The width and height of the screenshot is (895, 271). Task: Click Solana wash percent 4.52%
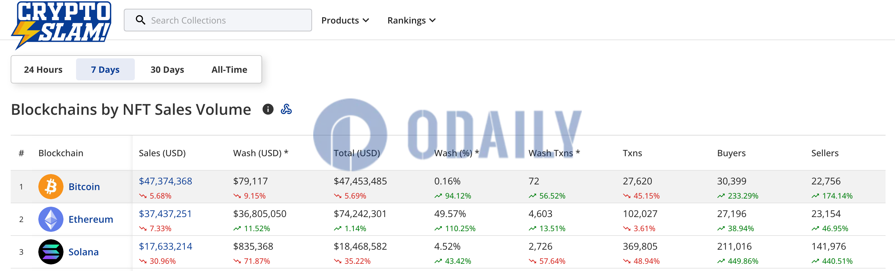(447, 246)
